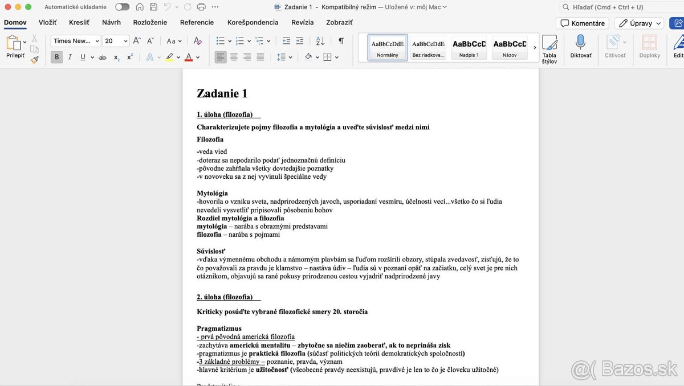Screen dimensions: 684x386
Task: Apply italic formatting
Action: click(x=69, y=57)
